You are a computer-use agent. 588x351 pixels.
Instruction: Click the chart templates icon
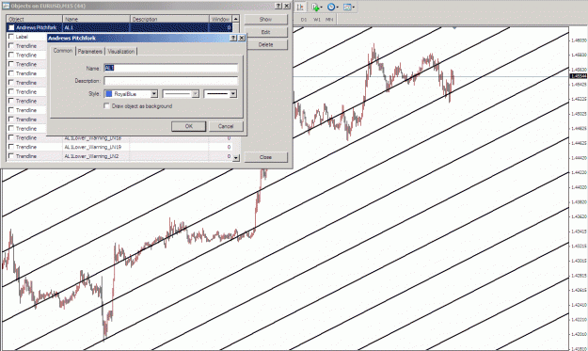coord(347,8)
